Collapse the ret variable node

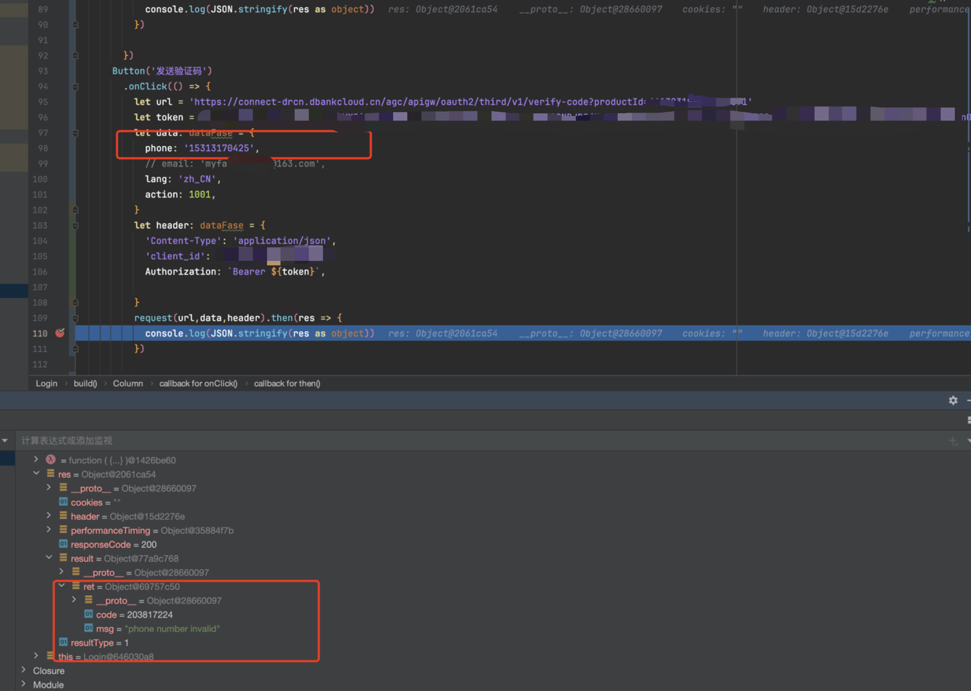point(61,587)
